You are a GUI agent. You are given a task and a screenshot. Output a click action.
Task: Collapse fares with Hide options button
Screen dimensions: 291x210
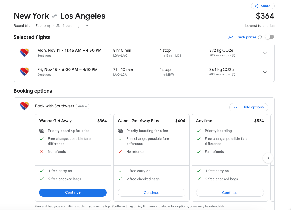(249, 107)
